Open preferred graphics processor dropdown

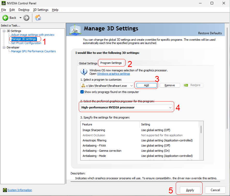pyautogui.click(x=126, y=107)
